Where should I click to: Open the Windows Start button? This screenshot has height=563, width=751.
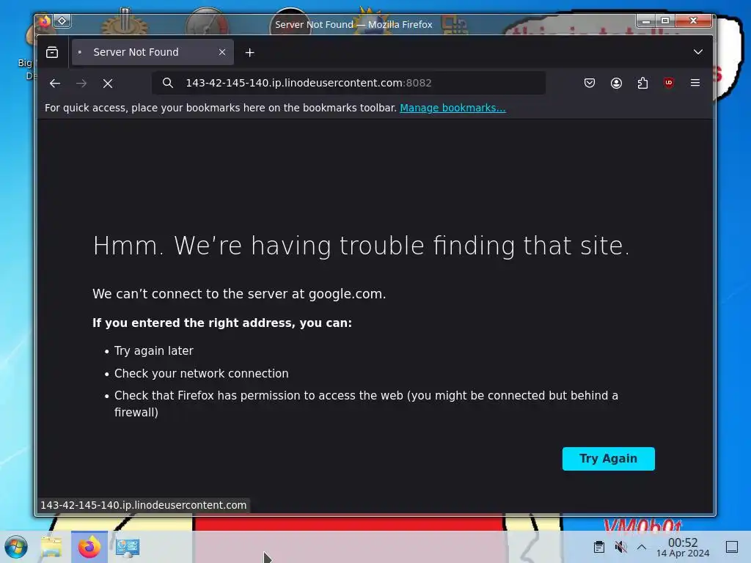(x=16, y=547)
